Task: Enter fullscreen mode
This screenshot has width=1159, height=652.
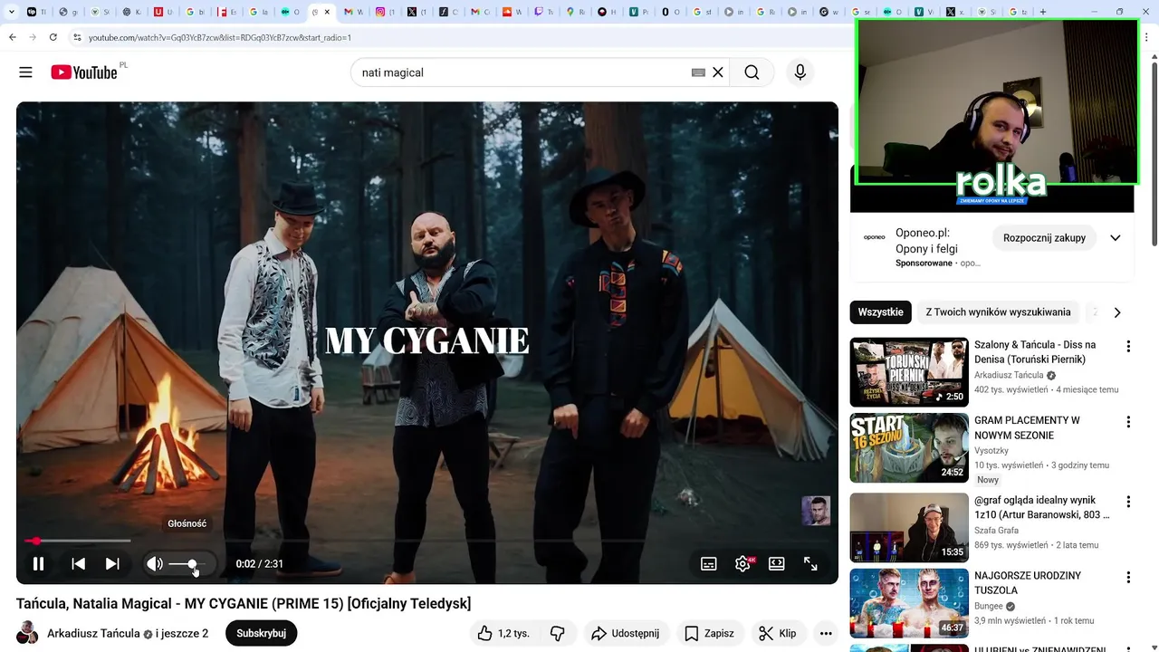Action: point(810,563)
